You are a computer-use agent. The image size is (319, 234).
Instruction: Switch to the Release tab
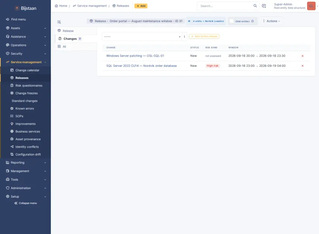point(76,31)
